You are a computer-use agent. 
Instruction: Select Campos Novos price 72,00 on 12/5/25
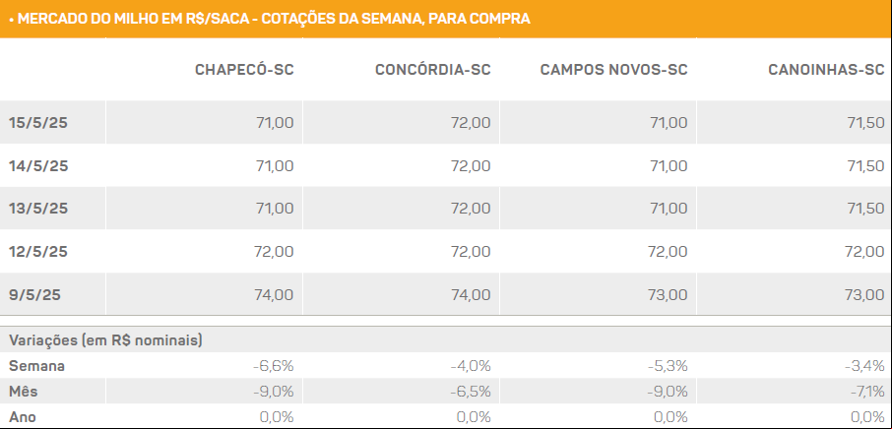pos(669,252)
